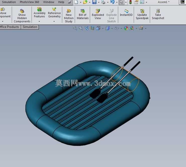The width and height of the screenshot is (186, 167).
Task: Click the Assem1 document title
Action: [163, 2]
